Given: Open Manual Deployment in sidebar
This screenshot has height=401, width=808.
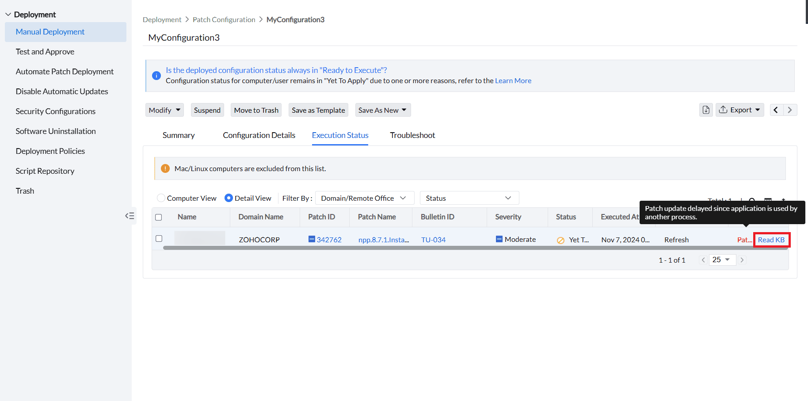Looking at the screenshot, I should coord(65,32).
